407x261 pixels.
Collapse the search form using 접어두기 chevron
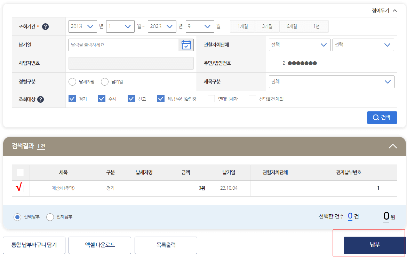point(394,10)
